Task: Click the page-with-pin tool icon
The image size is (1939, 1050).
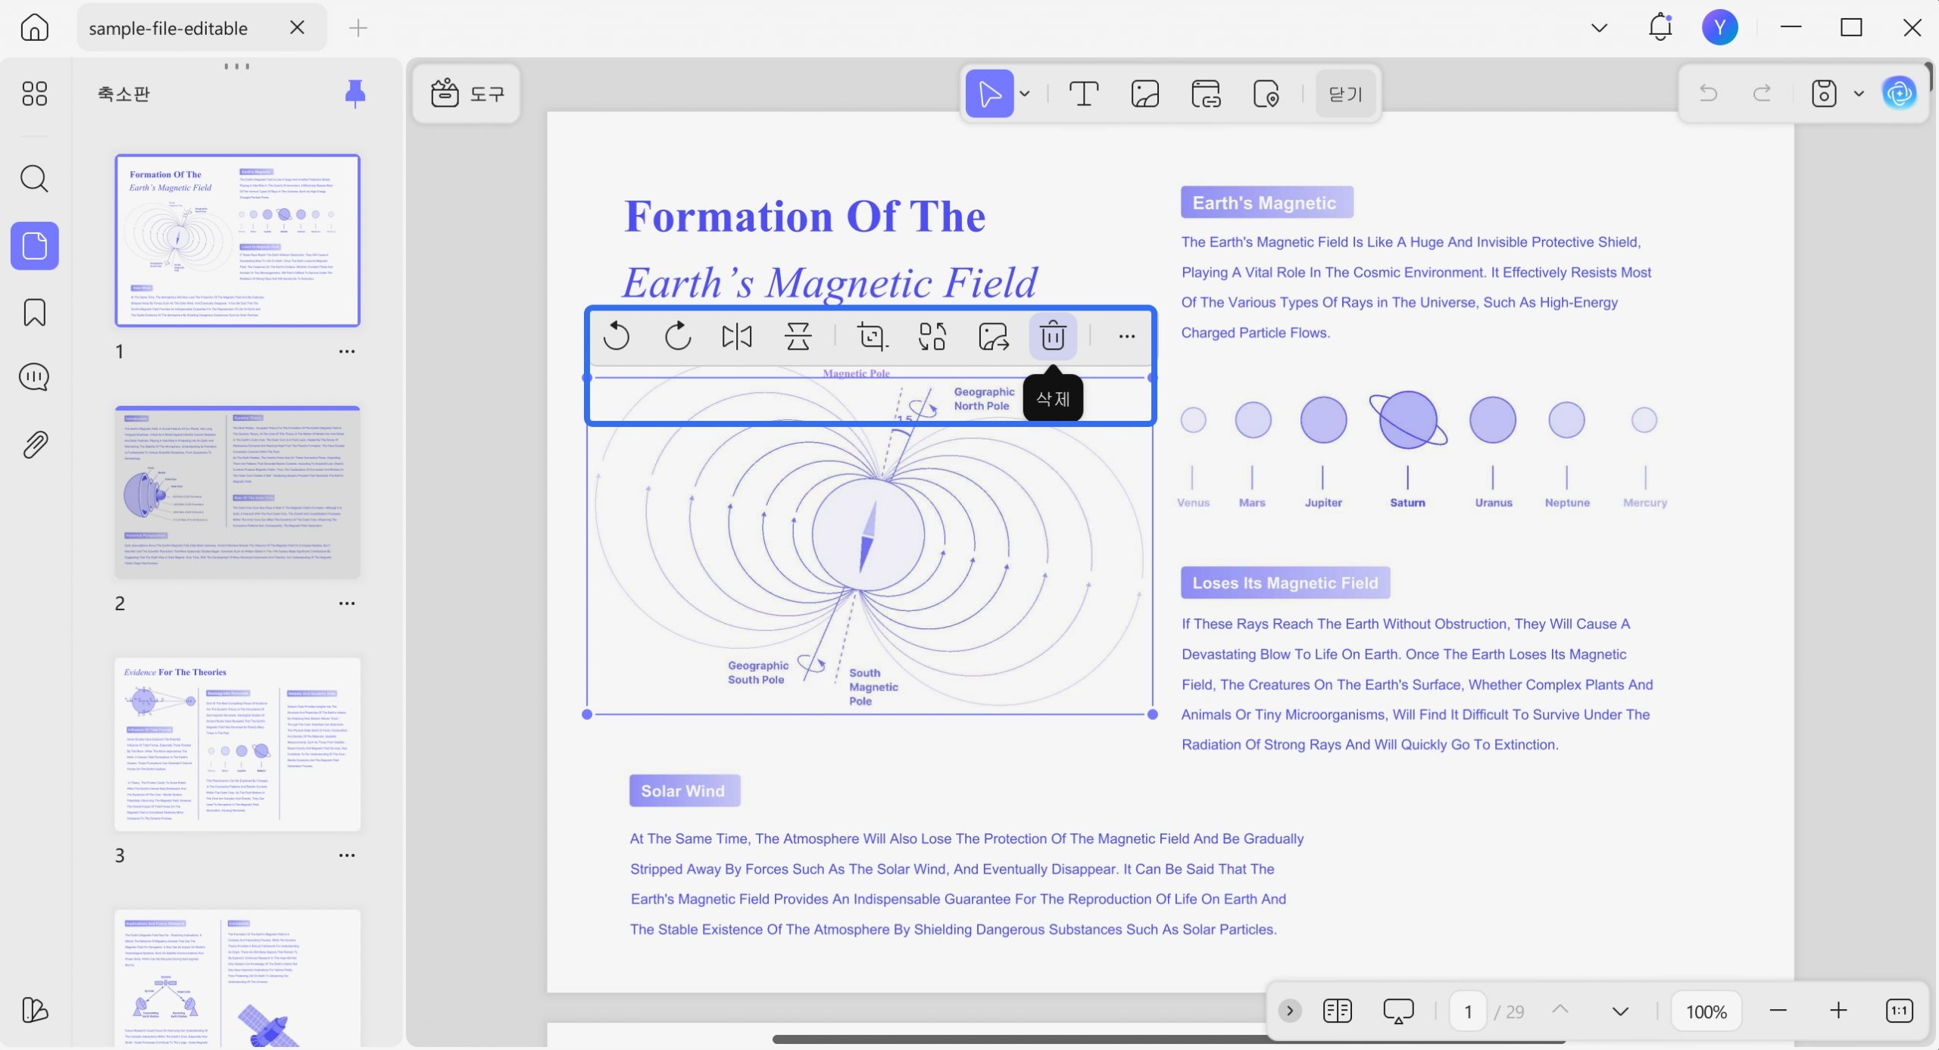Action: (x=1266, y=94)
